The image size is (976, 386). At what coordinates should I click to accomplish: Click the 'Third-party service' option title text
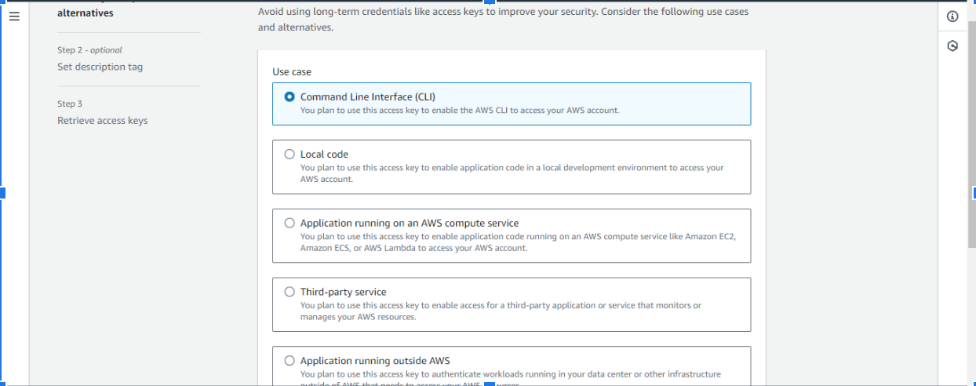pos(343,292)
